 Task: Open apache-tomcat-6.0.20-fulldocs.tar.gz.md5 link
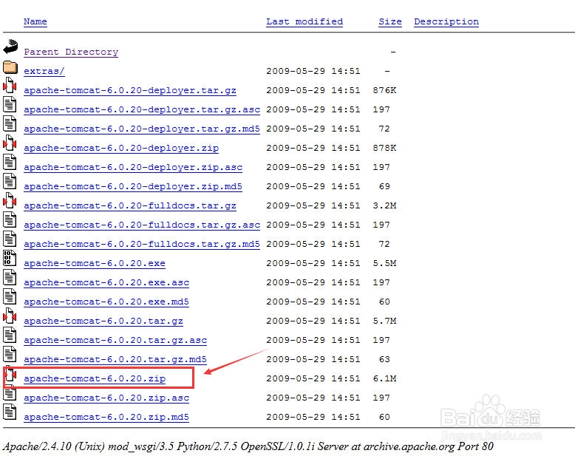(142, 244)
